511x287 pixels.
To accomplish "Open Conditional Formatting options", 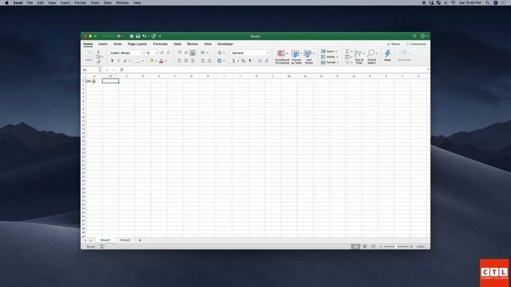I will click(x=282, y=57).
